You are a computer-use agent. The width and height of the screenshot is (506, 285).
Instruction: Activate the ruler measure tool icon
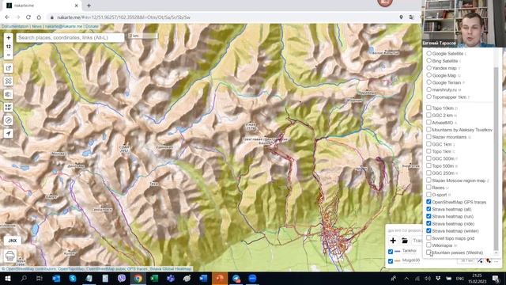(9, 81)
